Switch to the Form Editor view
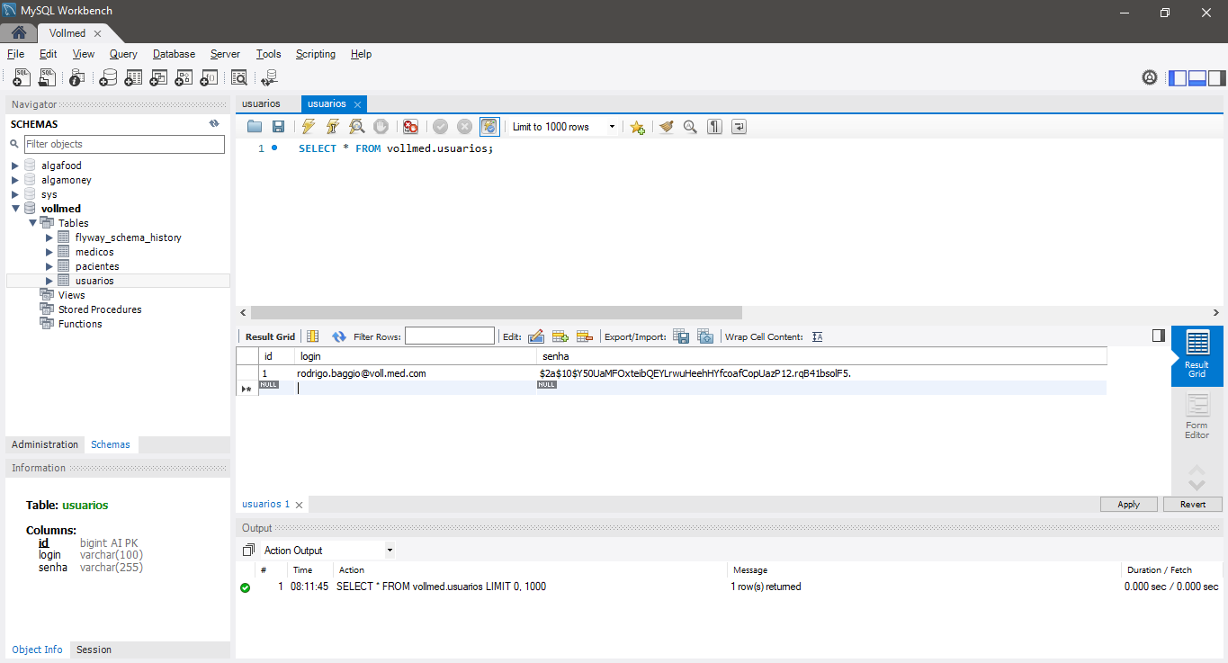The image size is (1228, 663). click(x=1197, y=417)
